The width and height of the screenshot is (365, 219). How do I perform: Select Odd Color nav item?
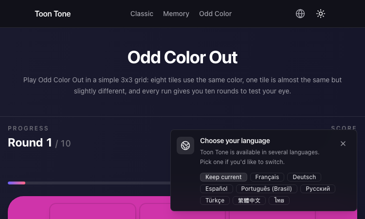coord(215,14)
